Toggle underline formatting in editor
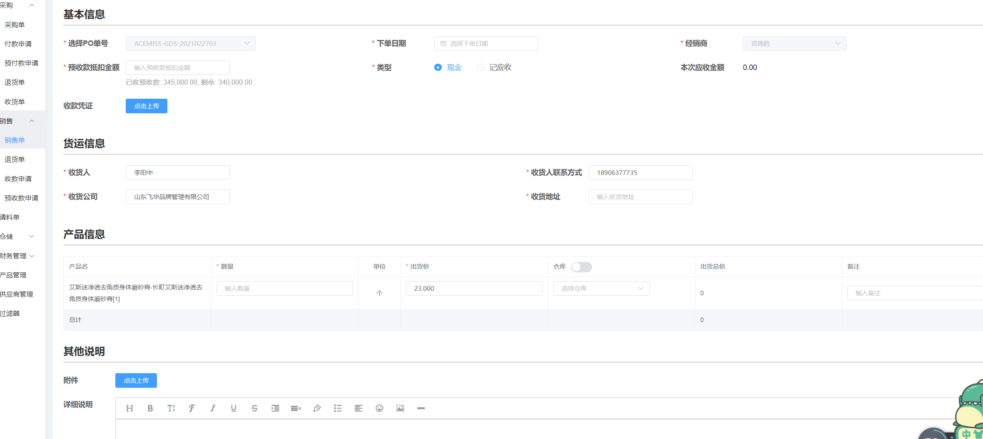983x439 pixels. pyautogui.click(x=234, y=408)
